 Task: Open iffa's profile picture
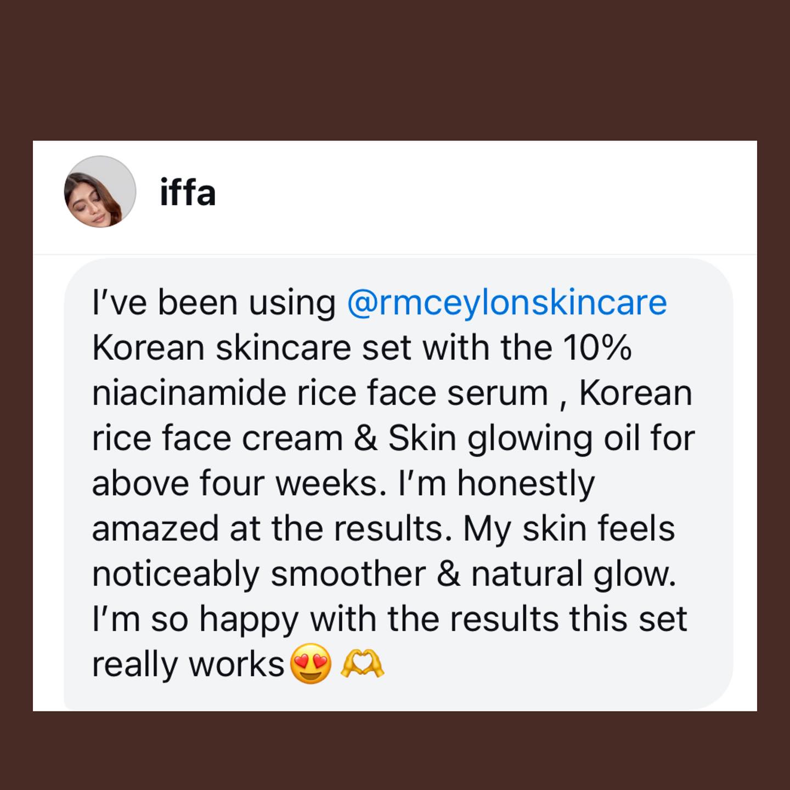click(x=100, y=191)
